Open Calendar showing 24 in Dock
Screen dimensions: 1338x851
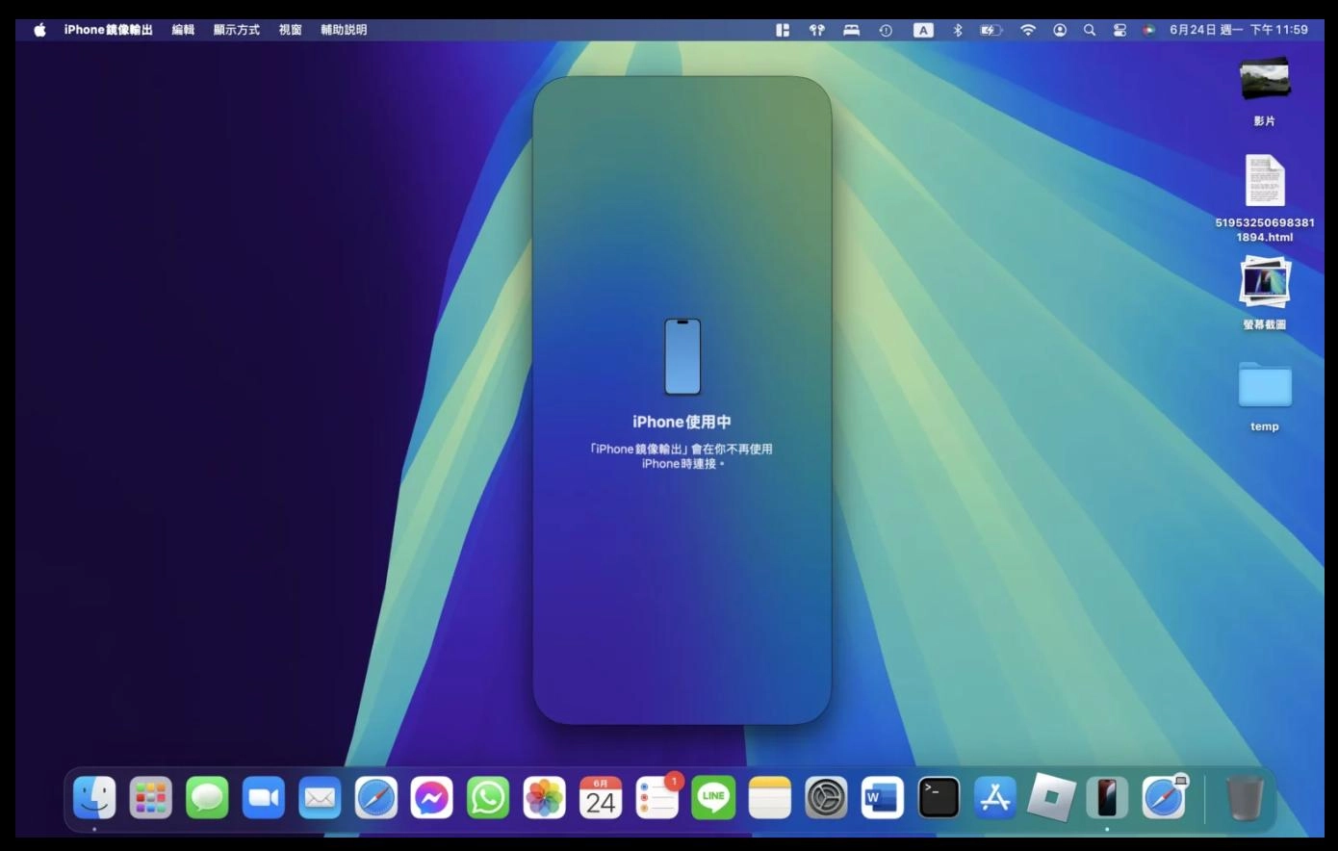[x=601, y=797]
